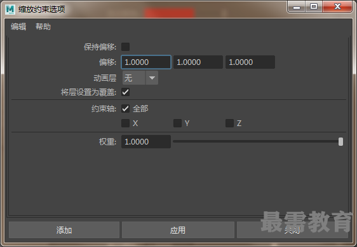Click the 权重 value field
Image resolution: width=357 pixels, height=247 pixels.
(x=146, y=141)
